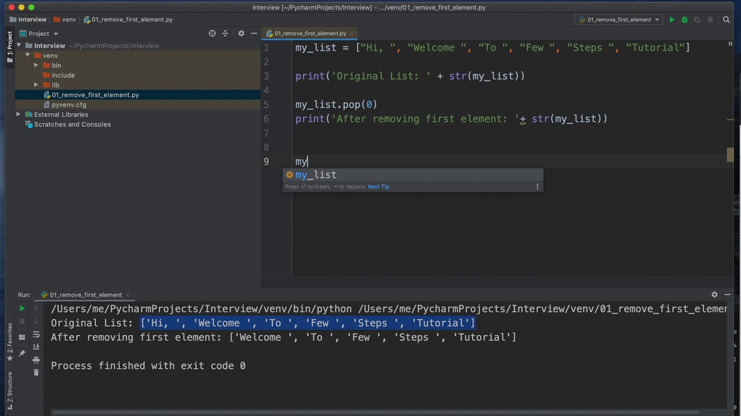Toggle soft-wrap in Run console

36,335
